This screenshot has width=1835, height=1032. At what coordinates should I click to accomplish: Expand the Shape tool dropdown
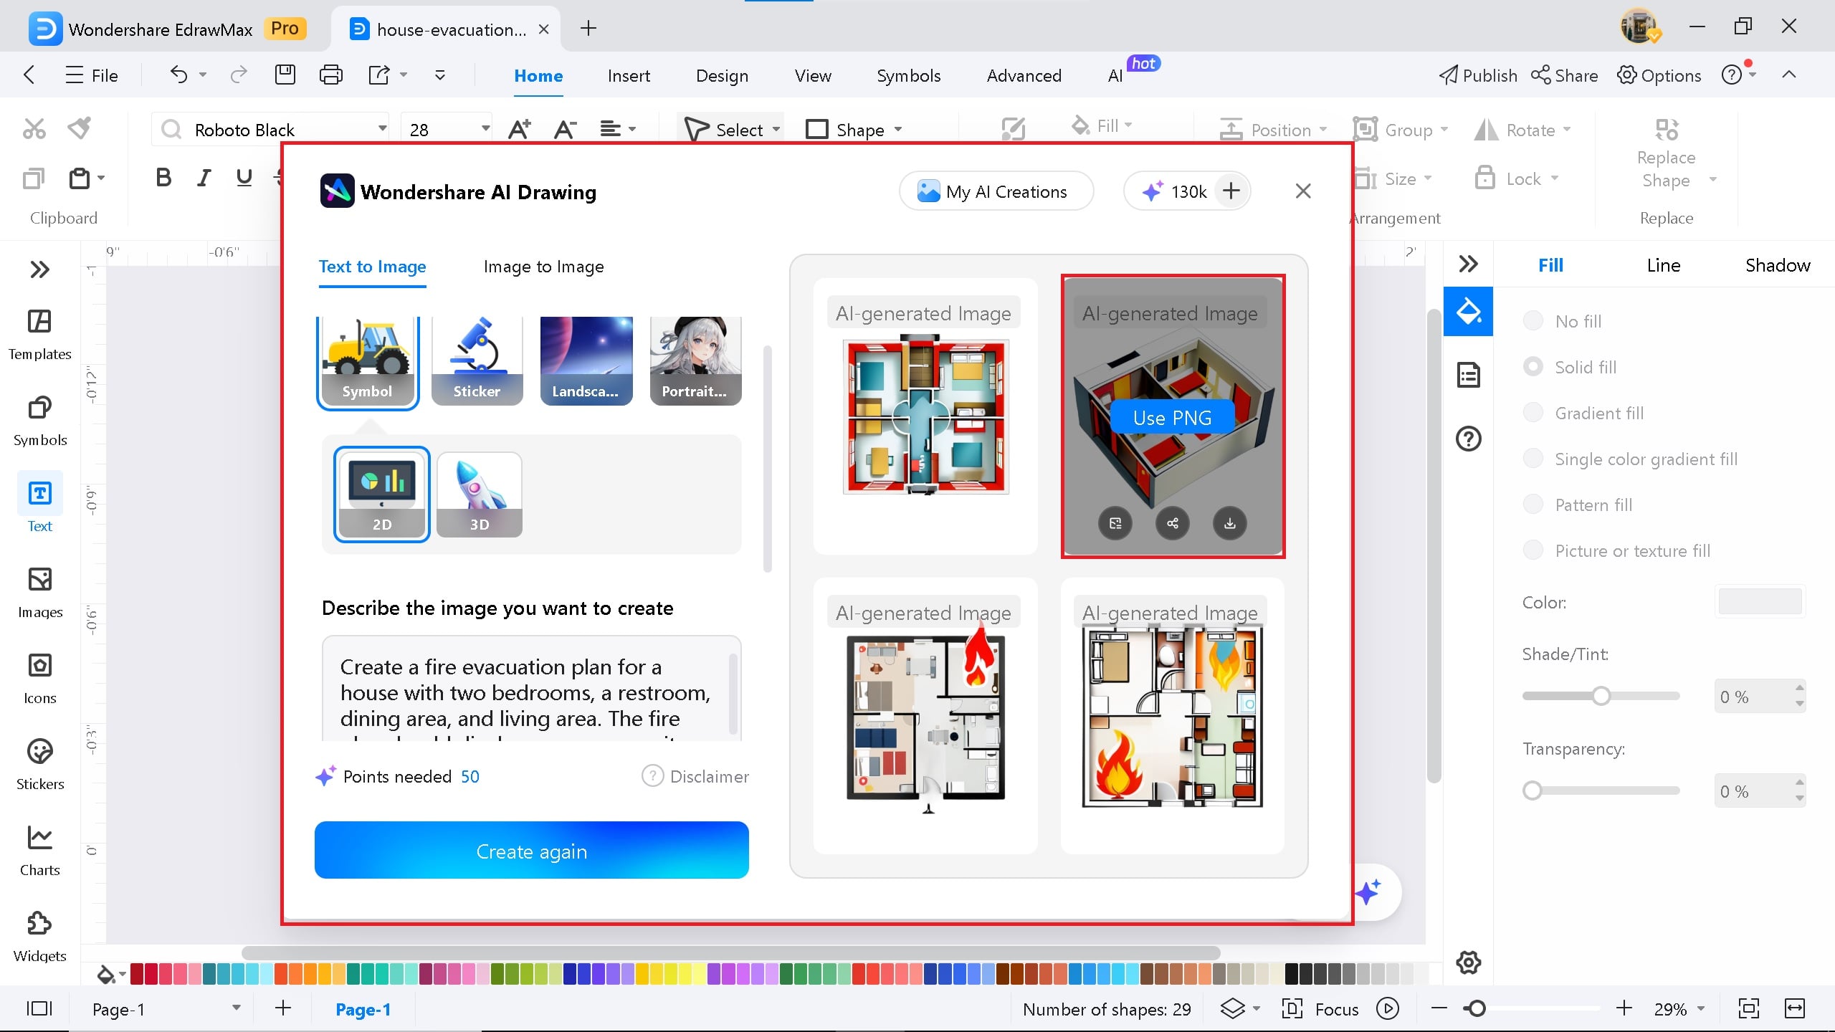[x=898, y=130]
